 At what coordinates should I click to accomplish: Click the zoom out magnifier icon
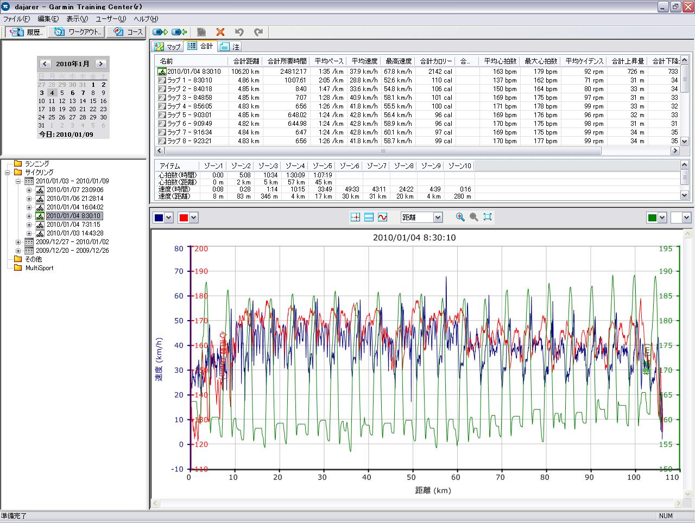click(x=474, y=217)
